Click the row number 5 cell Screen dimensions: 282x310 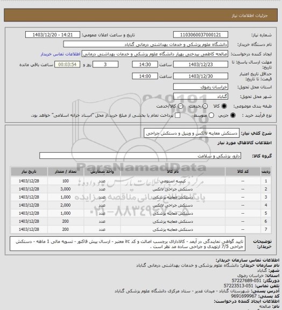tap(266, 213)
